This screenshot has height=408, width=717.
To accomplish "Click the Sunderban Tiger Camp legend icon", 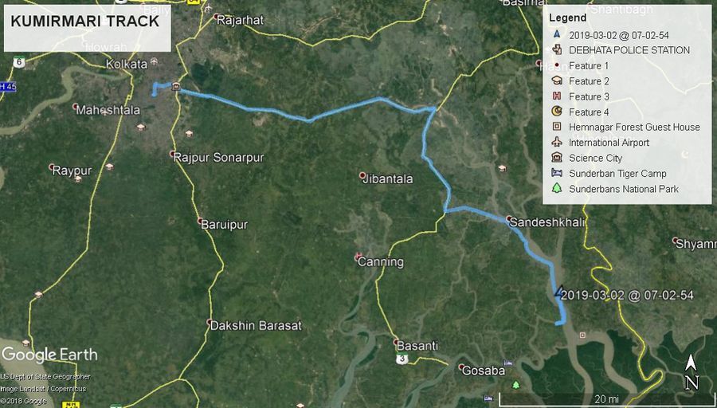I will coord(557,174).
